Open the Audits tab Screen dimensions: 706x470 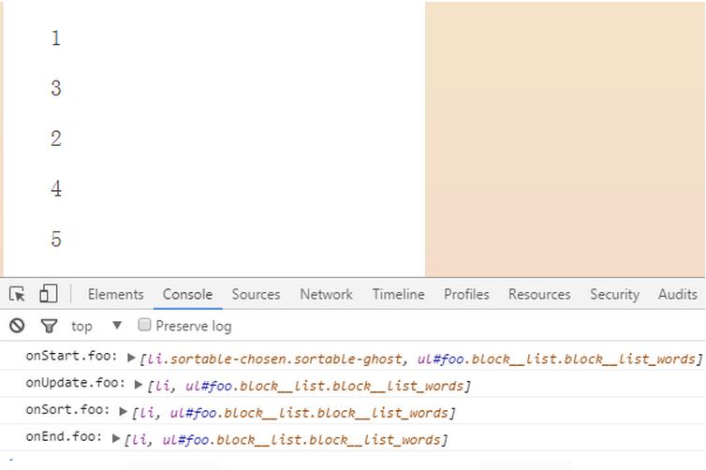tap(677, 294)
